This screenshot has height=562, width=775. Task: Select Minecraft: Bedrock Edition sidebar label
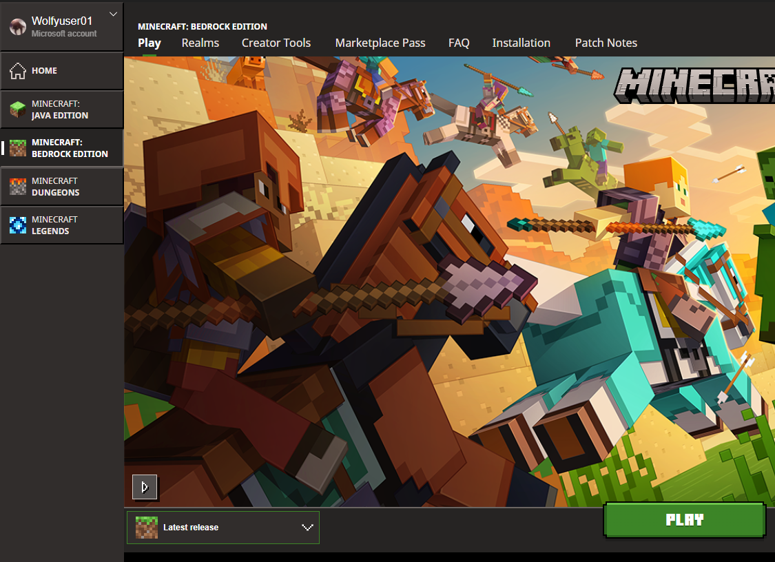click(x=70, y=148)
